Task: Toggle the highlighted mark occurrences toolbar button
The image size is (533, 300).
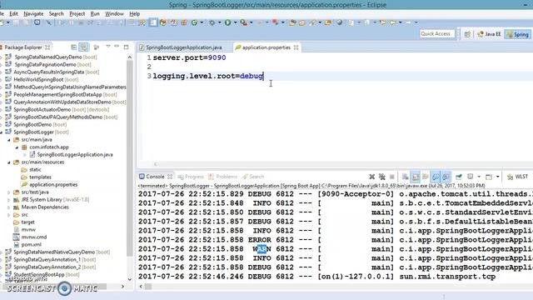Action: 153,22
